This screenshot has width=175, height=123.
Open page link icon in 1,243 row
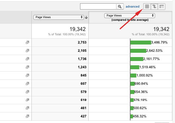pos(27,67)
